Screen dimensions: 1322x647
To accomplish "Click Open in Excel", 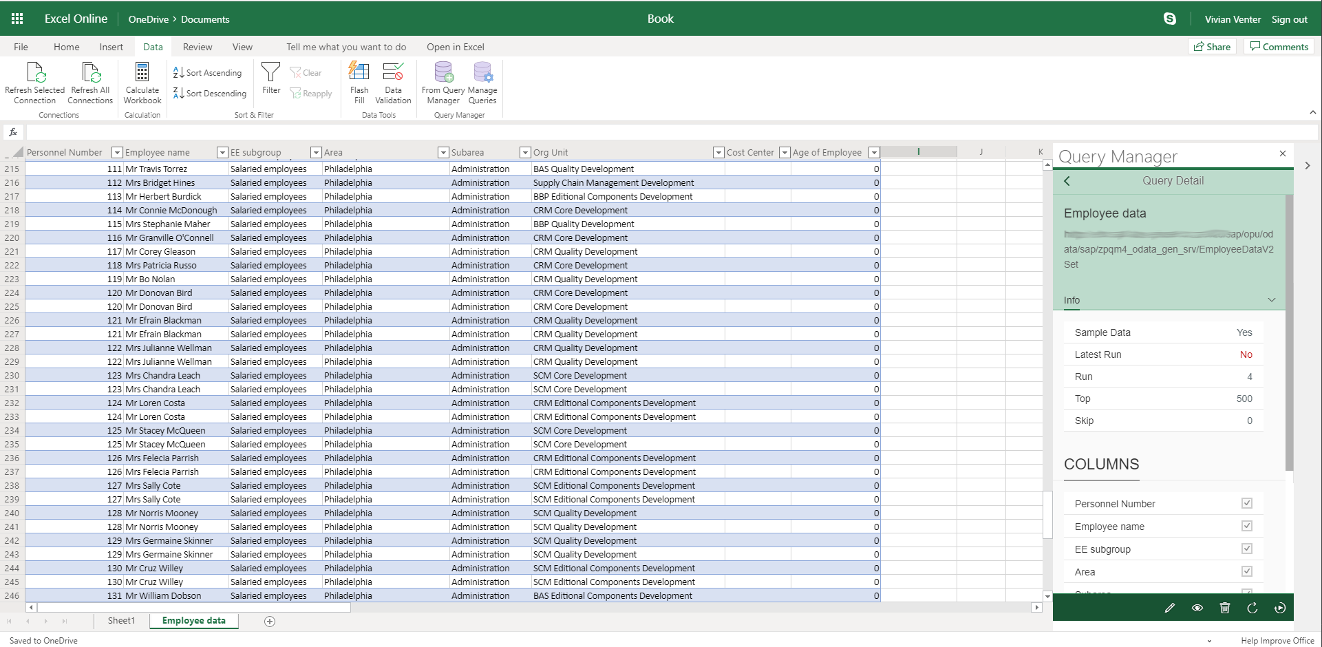I will (455, 46).
